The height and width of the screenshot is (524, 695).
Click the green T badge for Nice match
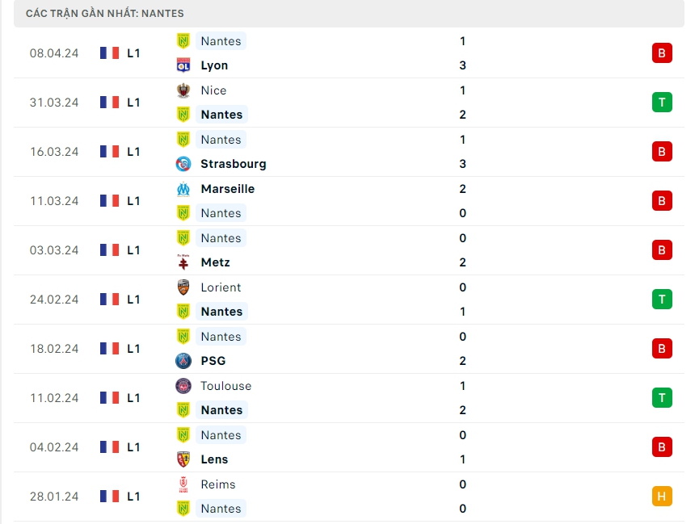pos(662,103)
